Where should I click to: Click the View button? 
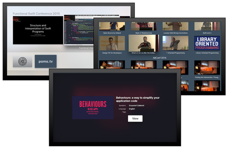[x=135, y=118]
